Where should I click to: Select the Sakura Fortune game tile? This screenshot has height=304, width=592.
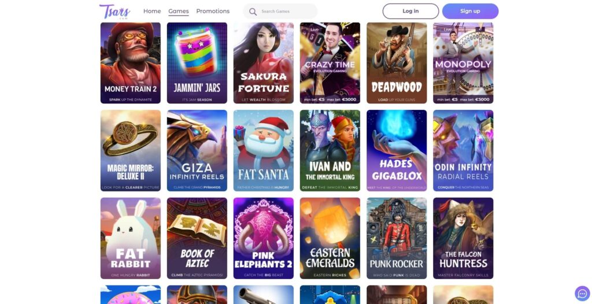click(x=264, y=63)
